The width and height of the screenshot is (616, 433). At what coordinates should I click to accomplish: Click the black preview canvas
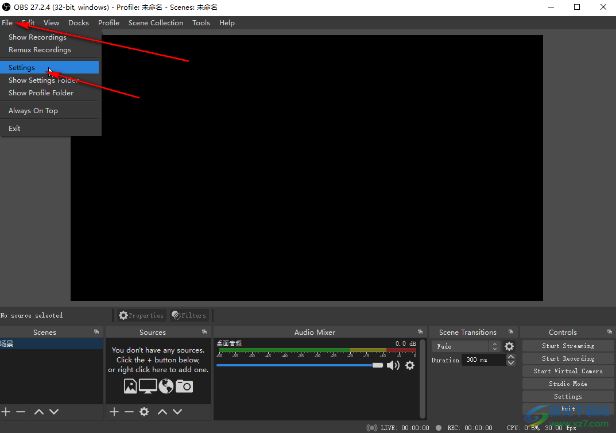[307, 168]
